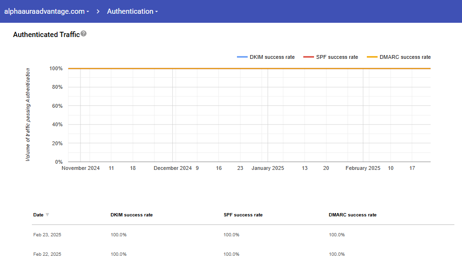Viewport: 462px width, 261px height.
Task: Click the January 2025 axis label
Action: click(x=267, y=168)
